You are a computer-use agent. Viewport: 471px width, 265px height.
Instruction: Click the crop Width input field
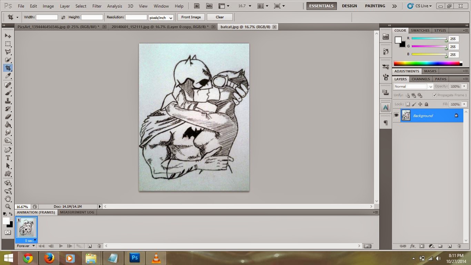pyautogui.click(x=47, y=17)
